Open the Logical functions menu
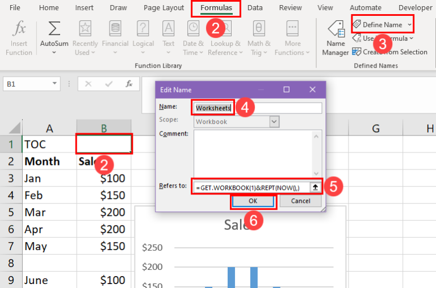The width and height of the screenshot is (436, 288). click(143, 38)
